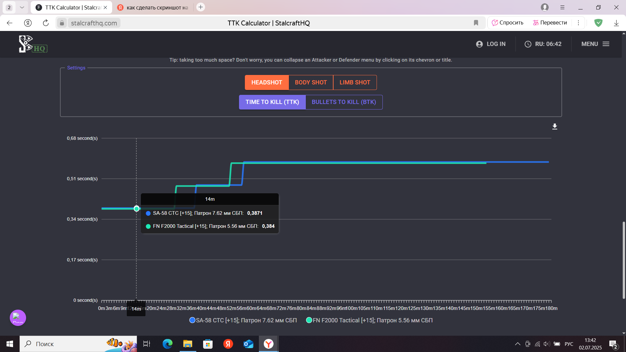626x352 pixels.
Task: Open the LOG IN account button
Action: click(x=491, y=44)
